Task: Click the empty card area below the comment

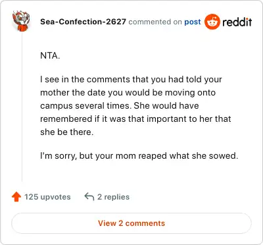Action: (140, 173)
